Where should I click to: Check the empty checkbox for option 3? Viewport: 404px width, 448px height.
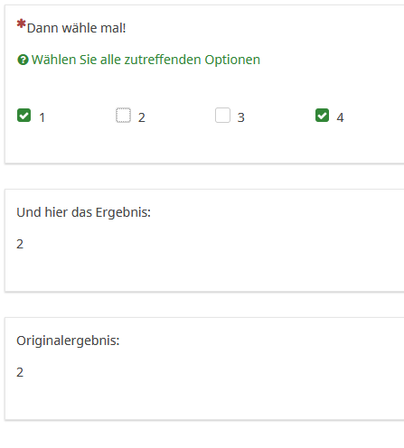pos(222,116)
